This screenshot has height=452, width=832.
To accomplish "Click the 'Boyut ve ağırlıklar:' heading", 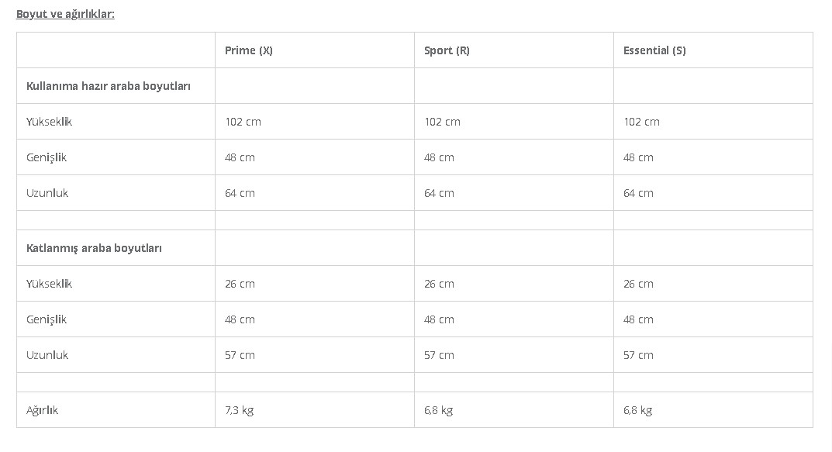I will (65, 14).
